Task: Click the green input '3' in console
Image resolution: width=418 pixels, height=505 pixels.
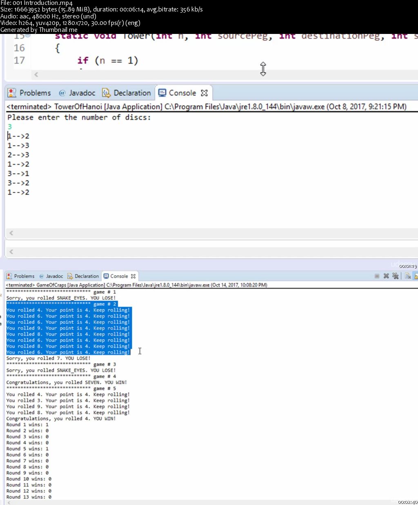Action: point(9,127)
